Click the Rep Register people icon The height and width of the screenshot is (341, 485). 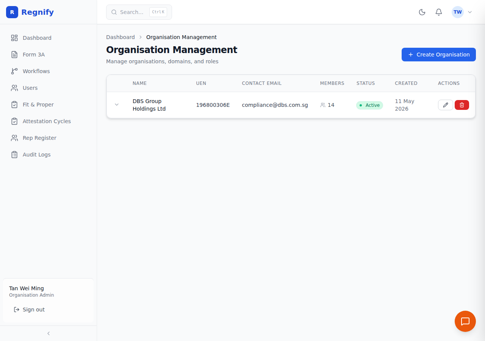coord(14,138)
